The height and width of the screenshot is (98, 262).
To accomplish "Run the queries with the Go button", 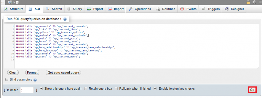I will click(x=252, y=90).
